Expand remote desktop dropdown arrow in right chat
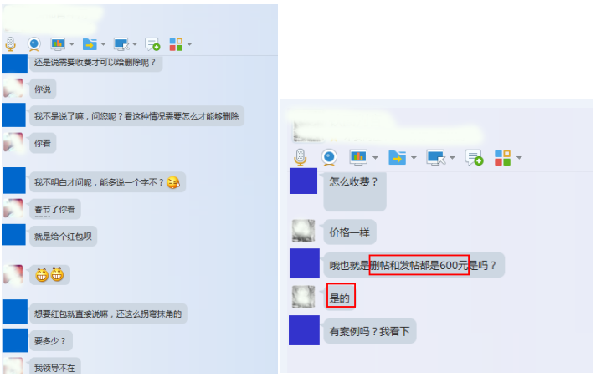Image resolution: width=596 pixels, height=377 pixels. pos(452,157)
